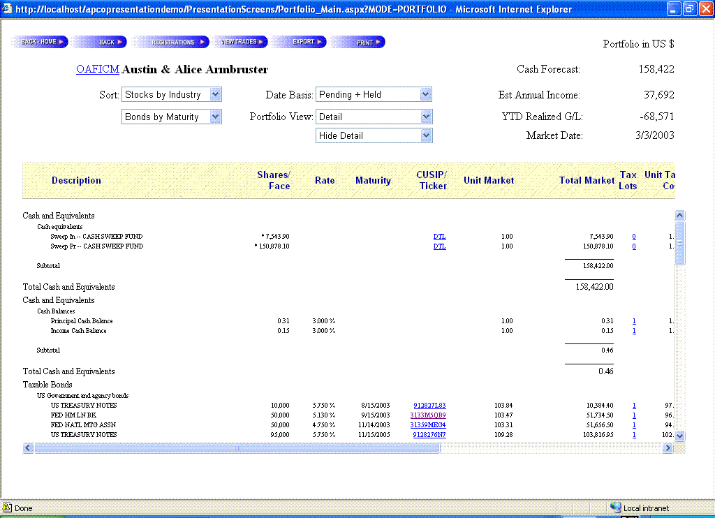The width and height of the screenshot is (715, 518).
Task: Select the Principal Cash Balance row
Action: point(348,321)
